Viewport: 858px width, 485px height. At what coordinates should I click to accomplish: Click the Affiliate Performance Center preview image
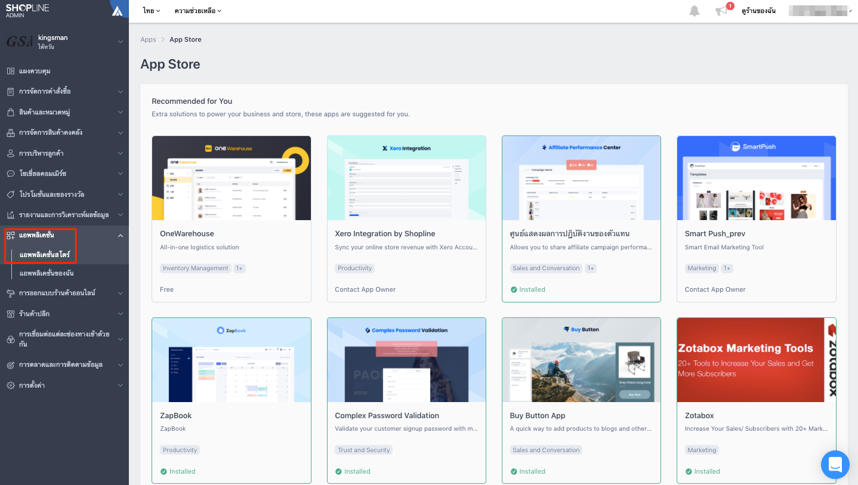pos(581,178)
